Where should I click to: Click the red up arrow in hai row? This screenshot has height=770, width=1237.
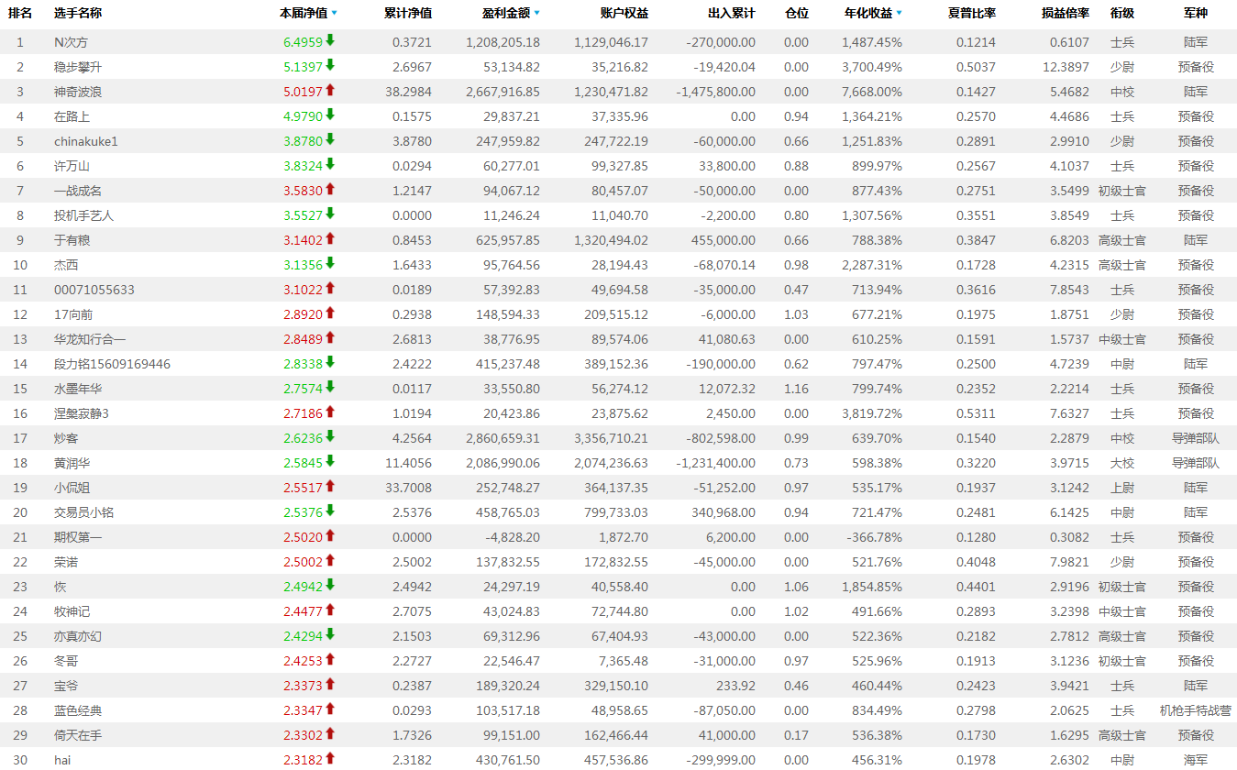point(330,758)
